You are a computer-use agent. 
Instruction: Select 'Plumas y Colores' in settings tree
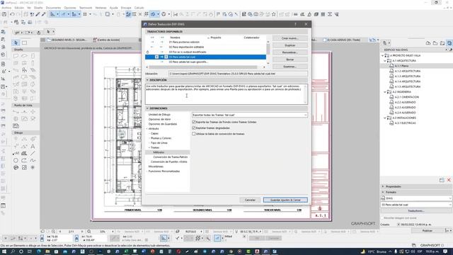point(161,138)
